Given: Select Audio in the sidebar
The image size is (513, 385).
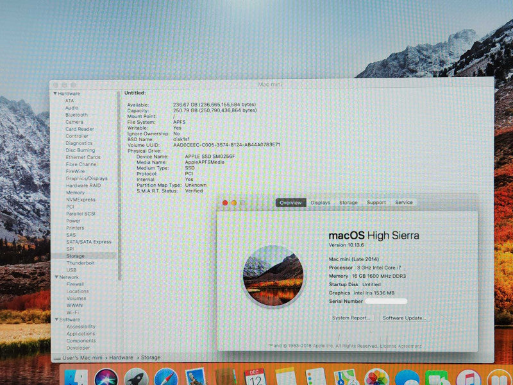Looking at the screenshot, I should tap(72, 108).
